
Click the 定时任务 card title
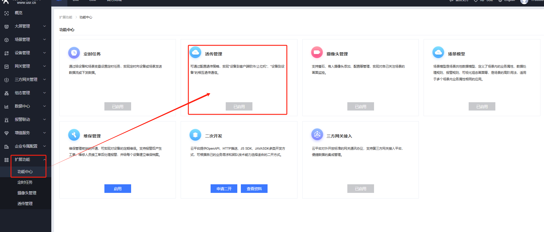pyautogui.click(x=92, y=54)
